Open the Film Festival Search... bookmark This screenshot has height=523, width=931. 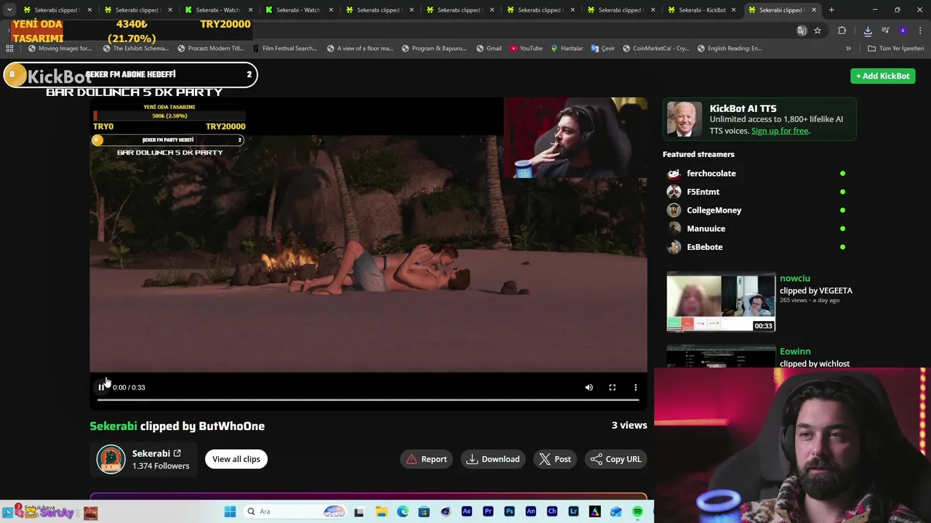pyautogui.click(x=284, y=49)
